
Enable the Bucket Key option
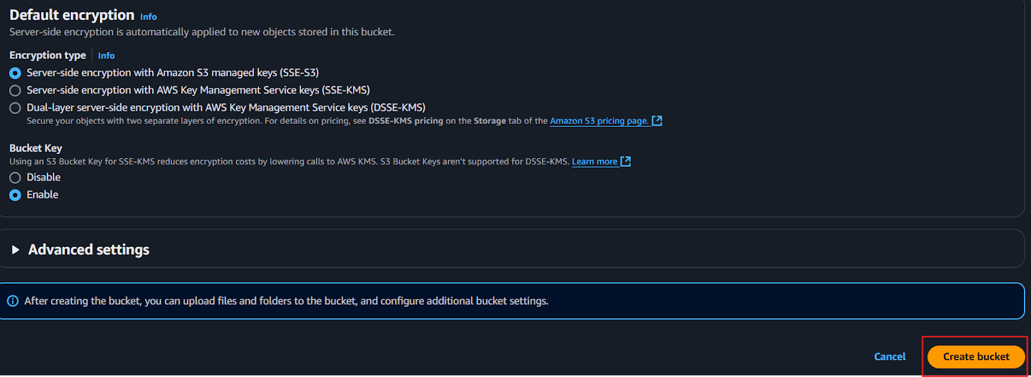tap(15, 195)
